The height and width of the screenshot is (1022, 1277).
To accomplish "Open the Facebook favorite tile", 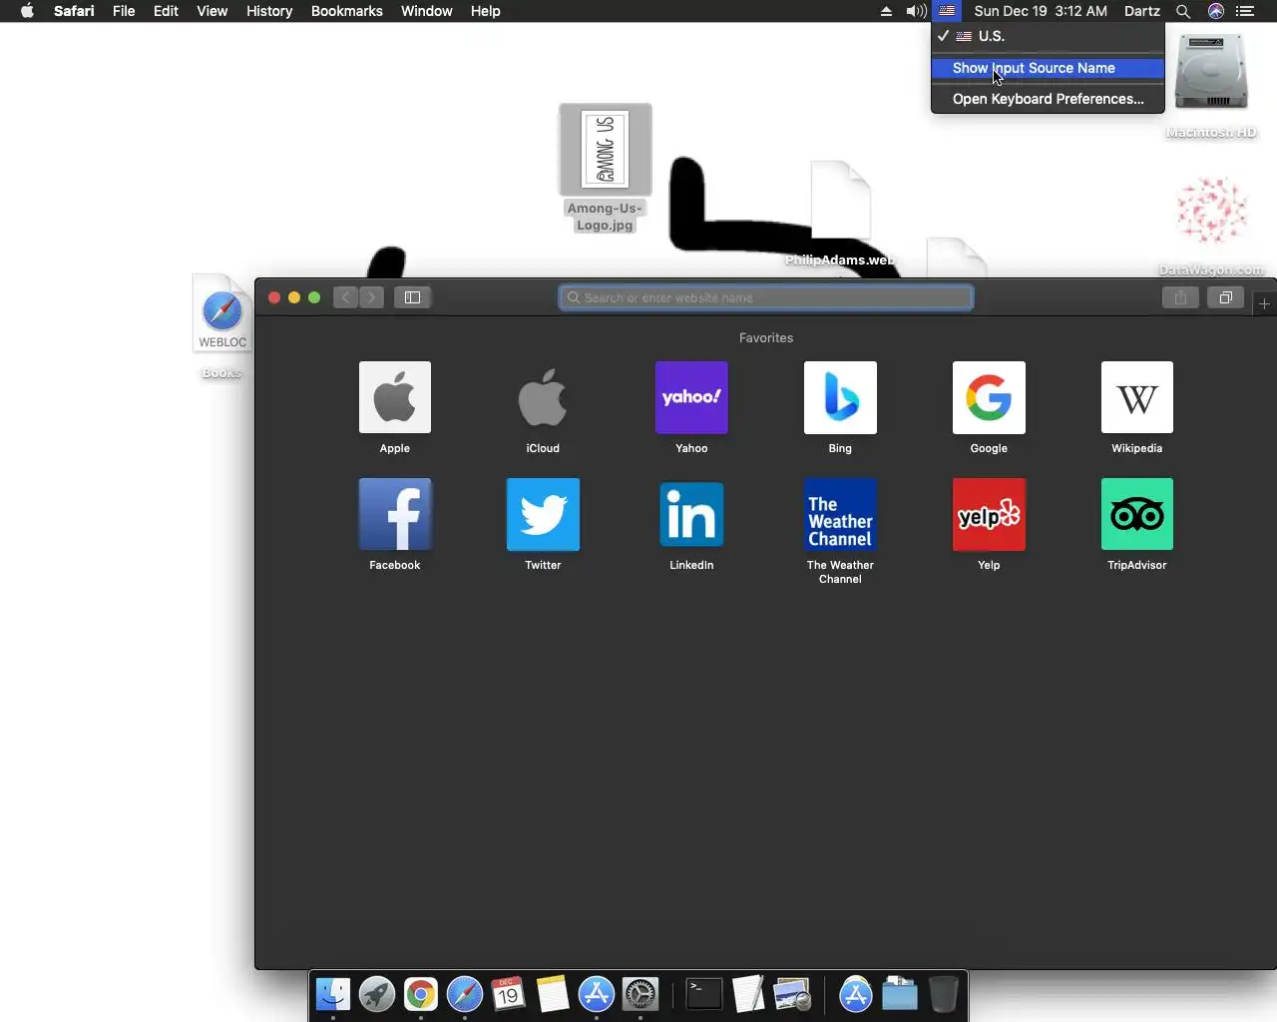I will pos(395,514).
